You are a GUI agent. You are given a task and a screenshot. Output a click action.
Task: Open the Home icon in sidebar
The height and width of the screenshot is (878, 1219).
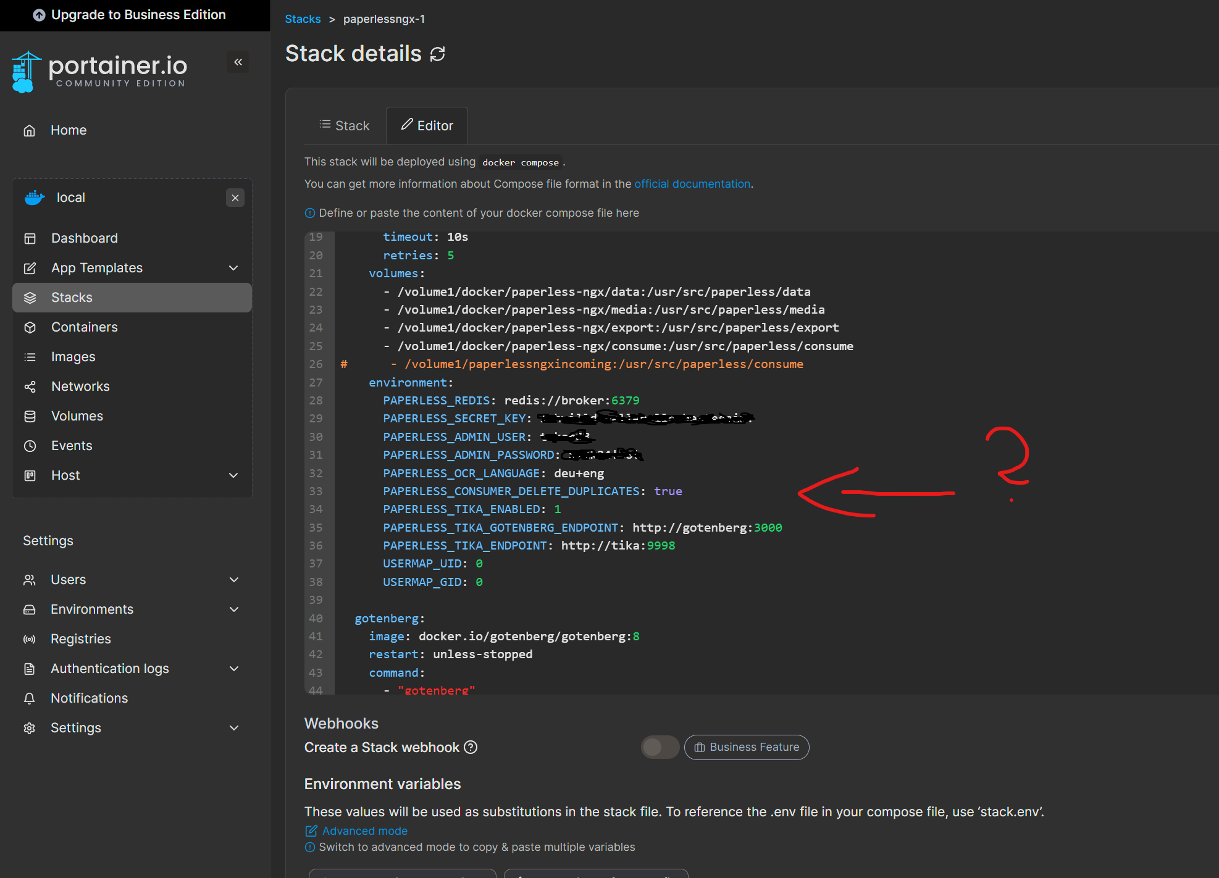[29, 130]
